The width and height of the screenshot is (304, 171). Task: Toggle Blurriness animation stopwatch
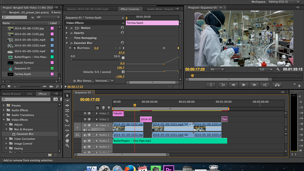75,48
